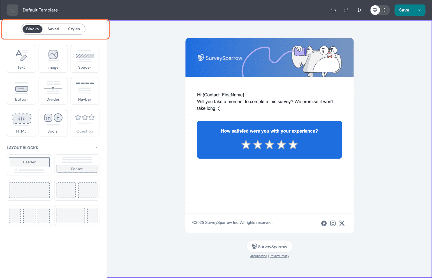Select the Social block
Screen dimensions: 432x278
coord(53,123)
